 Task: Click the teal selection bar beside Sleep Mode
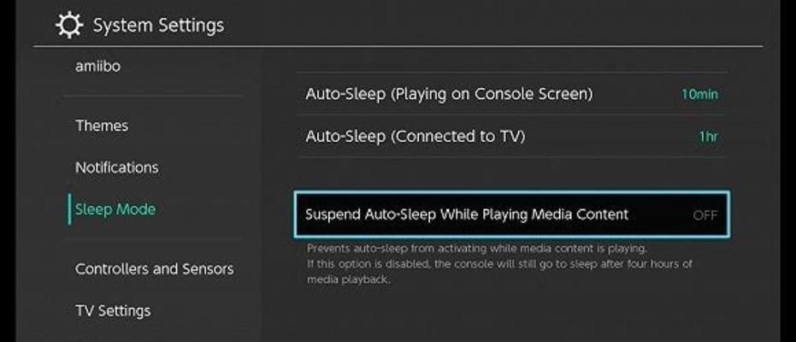(69, 209)
